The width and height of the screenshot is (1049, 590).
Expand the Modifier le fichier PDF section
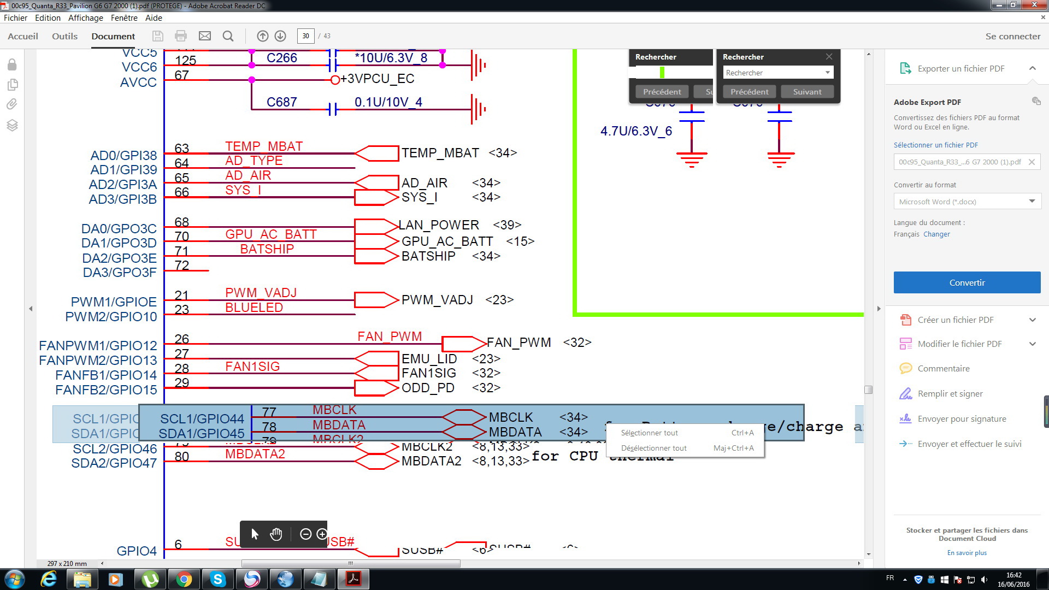point(1032,344)
